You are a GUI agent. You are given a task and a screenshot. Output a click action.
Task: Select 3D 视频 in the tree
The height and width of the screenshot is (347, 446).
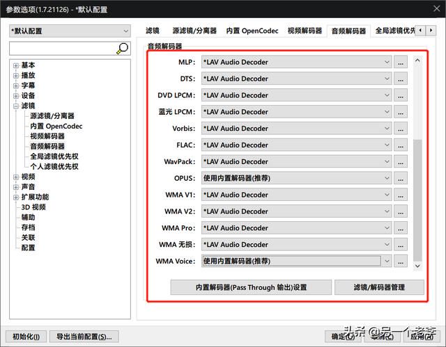[33, 207]
